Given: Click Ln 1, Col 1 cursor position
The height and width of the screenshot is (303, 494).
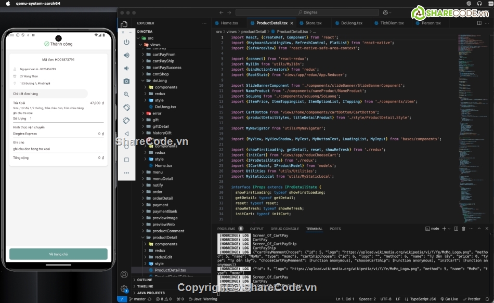Looking at the screenshot, I should coord(345,299).
